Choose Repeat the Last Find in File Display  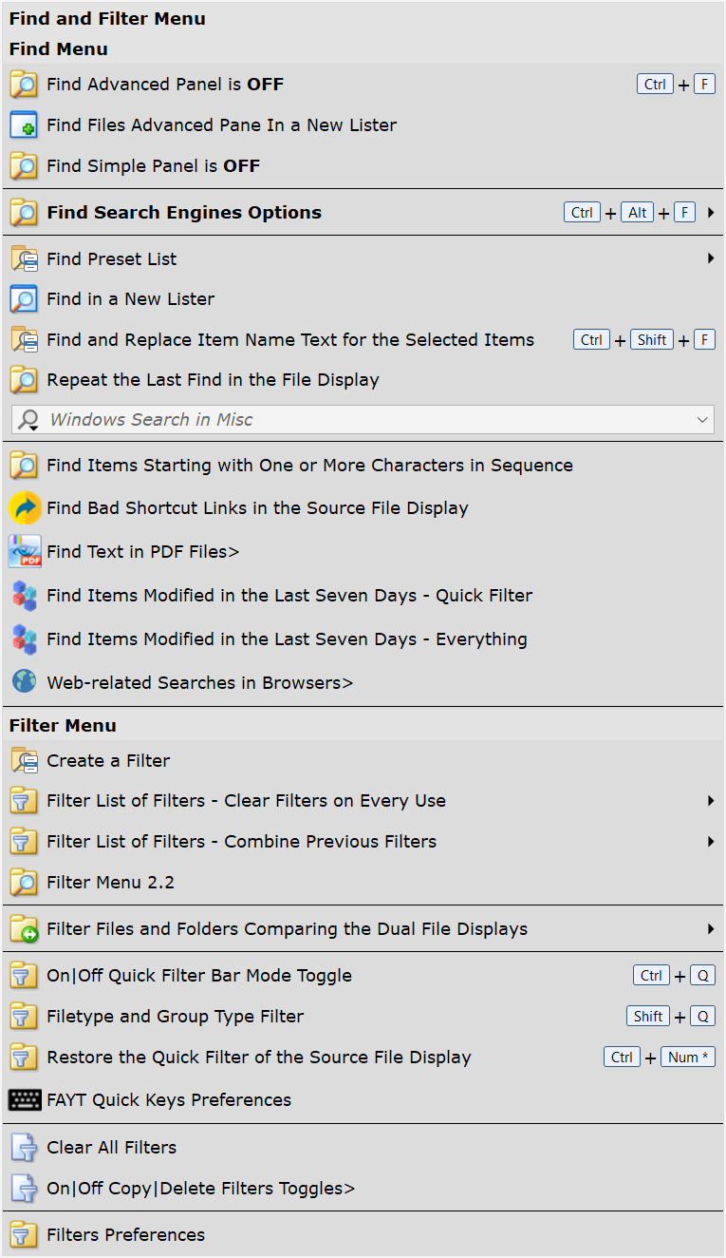pos(363,380)
